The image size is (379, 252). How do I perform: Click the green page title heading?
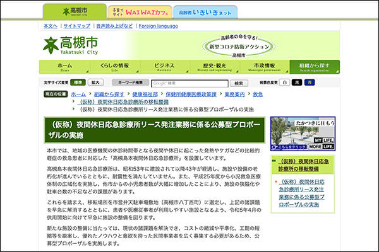click(x=155, y=130)
